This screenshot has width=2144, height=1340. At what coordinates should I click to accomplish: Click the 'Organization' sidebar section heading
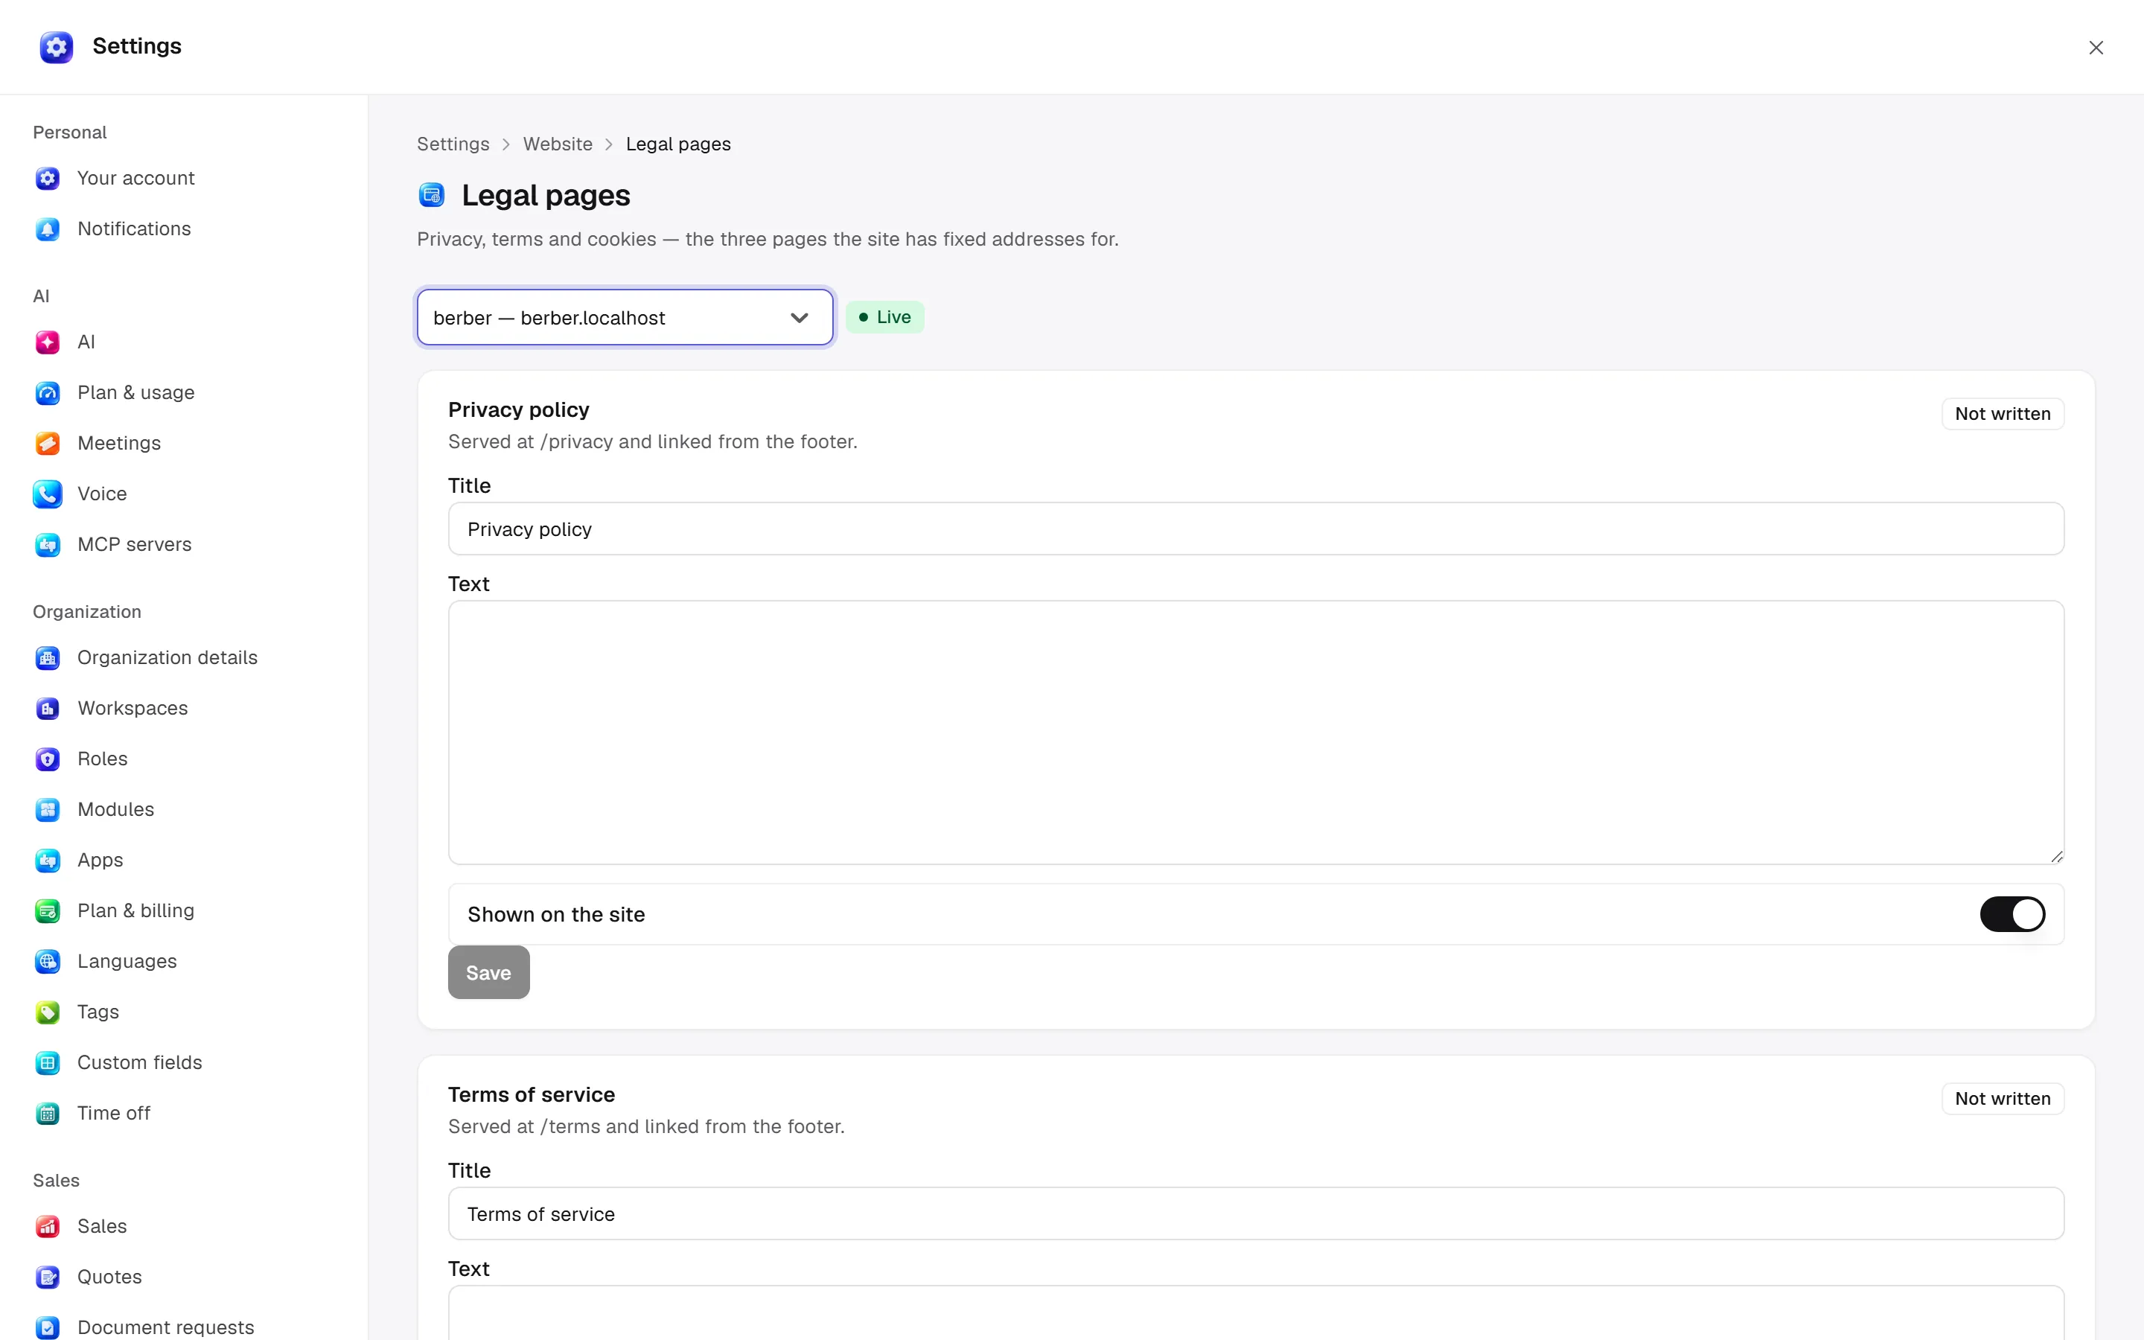(x=87, y=611)
